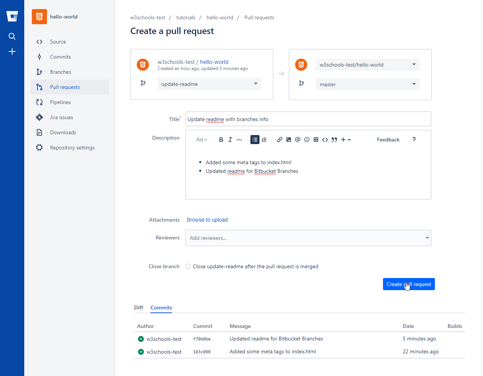Open commit 163c098
Image resolution: width=483 pixels, height=376 pixels.
[202, 352]
